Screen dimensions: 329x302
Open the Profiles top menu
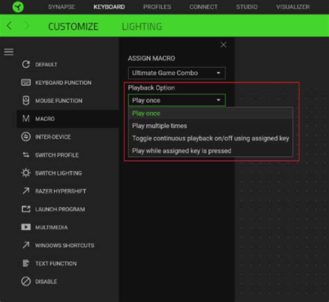click(x=157, y=7)
